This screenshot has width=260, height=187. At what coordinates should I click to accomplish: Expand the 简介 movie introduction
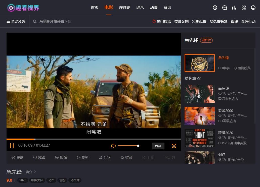pos(30,172)
